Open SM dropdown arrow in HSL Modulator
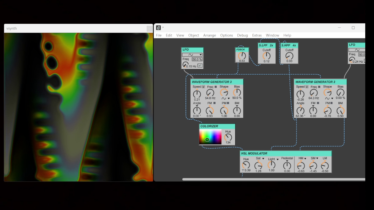The height and width of the screenshot is (210, 374). (x=317, y=158)
